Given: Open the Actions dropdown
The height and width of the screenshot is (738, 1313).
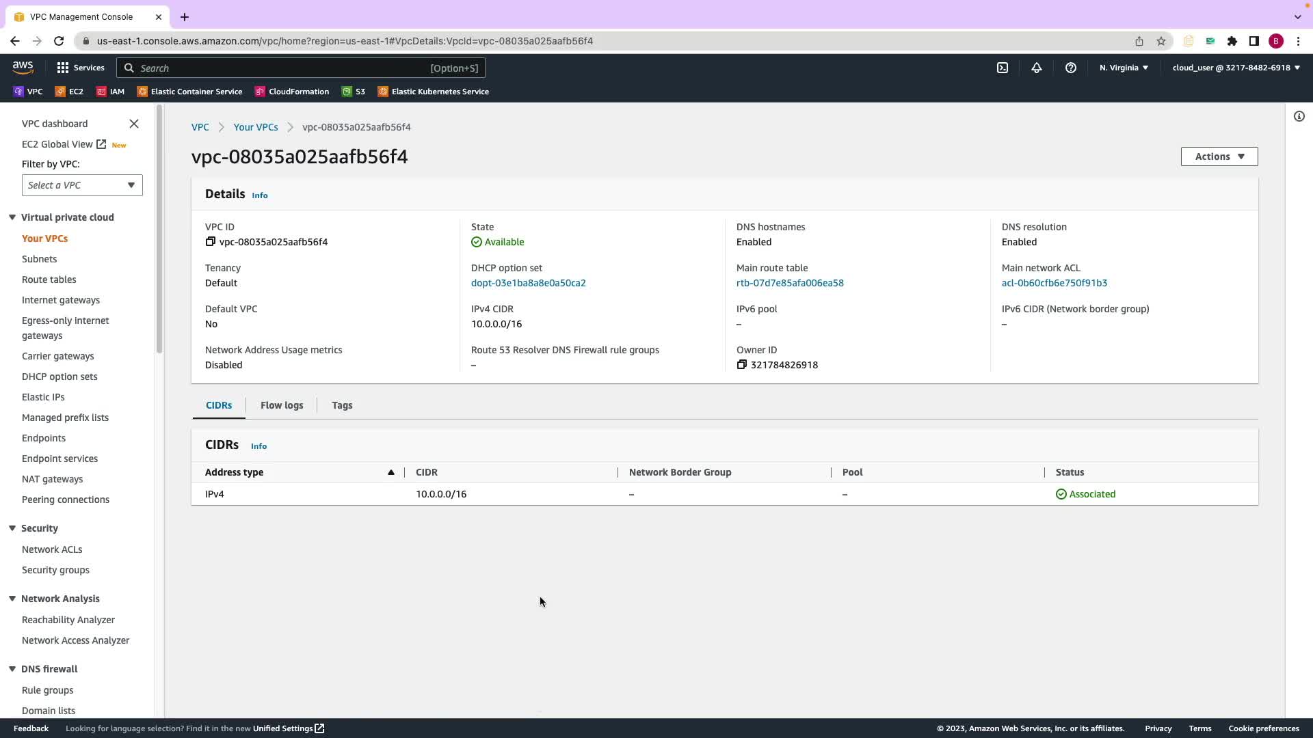Looking at the screenshot, I should [x=1219, y=156].
